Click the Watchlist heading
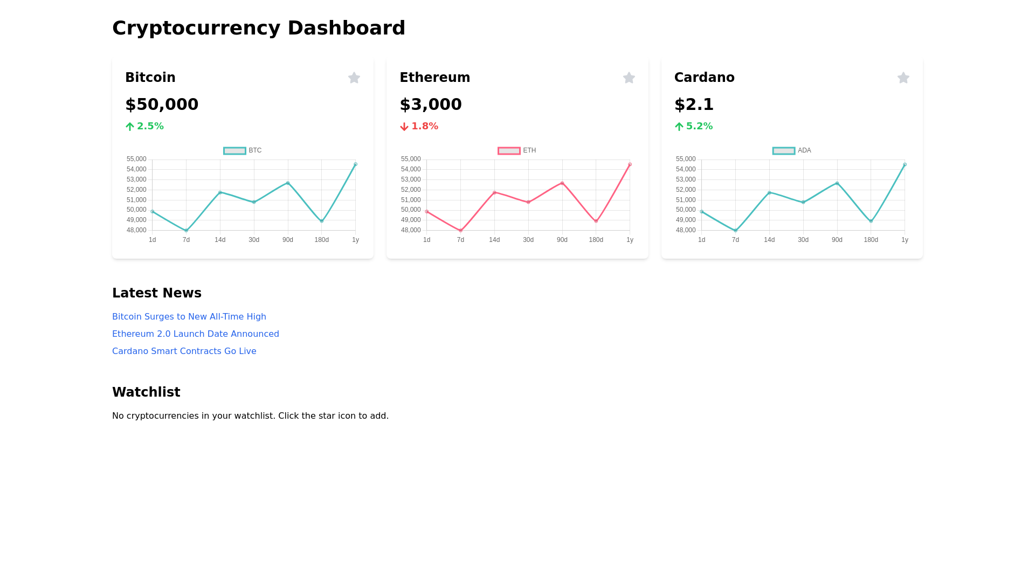1035x582 pixels. point(146,392)
